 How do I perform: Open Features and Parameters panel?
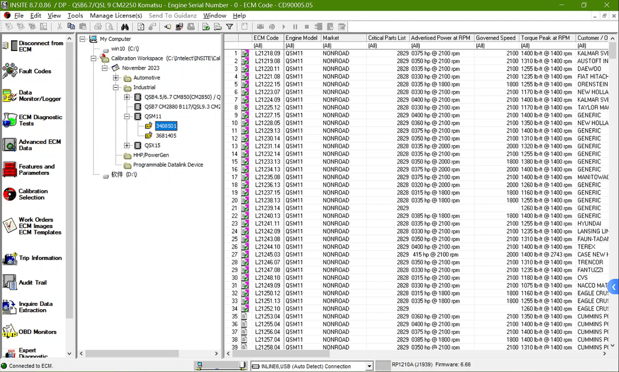pyautogui.click(x=10, y=169)
